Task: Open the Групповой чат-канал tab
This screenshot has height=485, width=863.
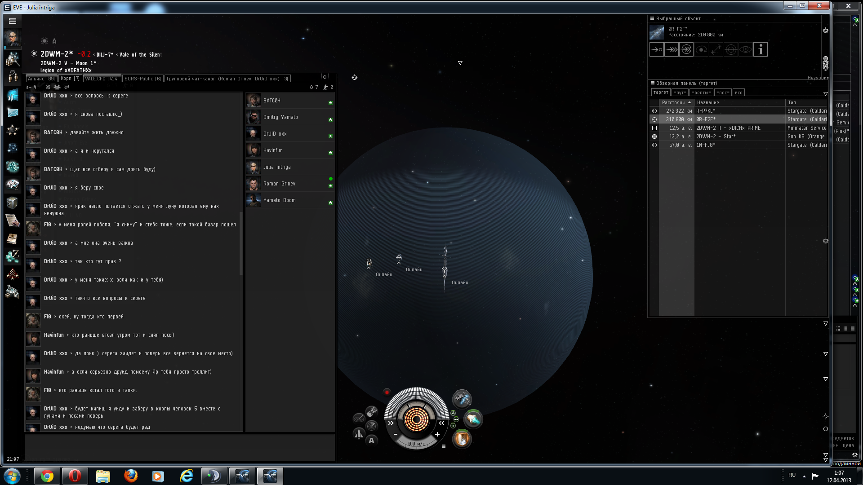Action: [227, 79]
